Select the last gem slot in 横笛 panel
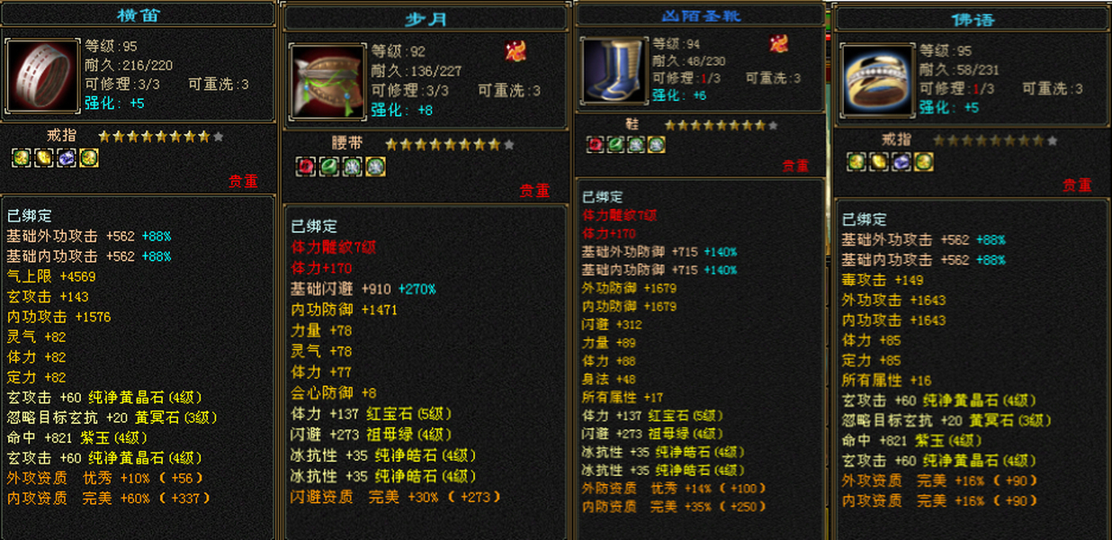Viewport: 1112px width, 540px height. click(x=88, y=158)
